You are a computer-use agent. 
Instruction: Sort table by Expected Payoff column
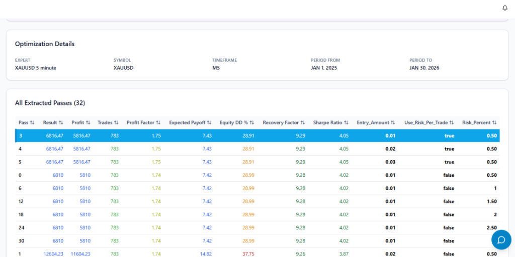coord(190,122)
